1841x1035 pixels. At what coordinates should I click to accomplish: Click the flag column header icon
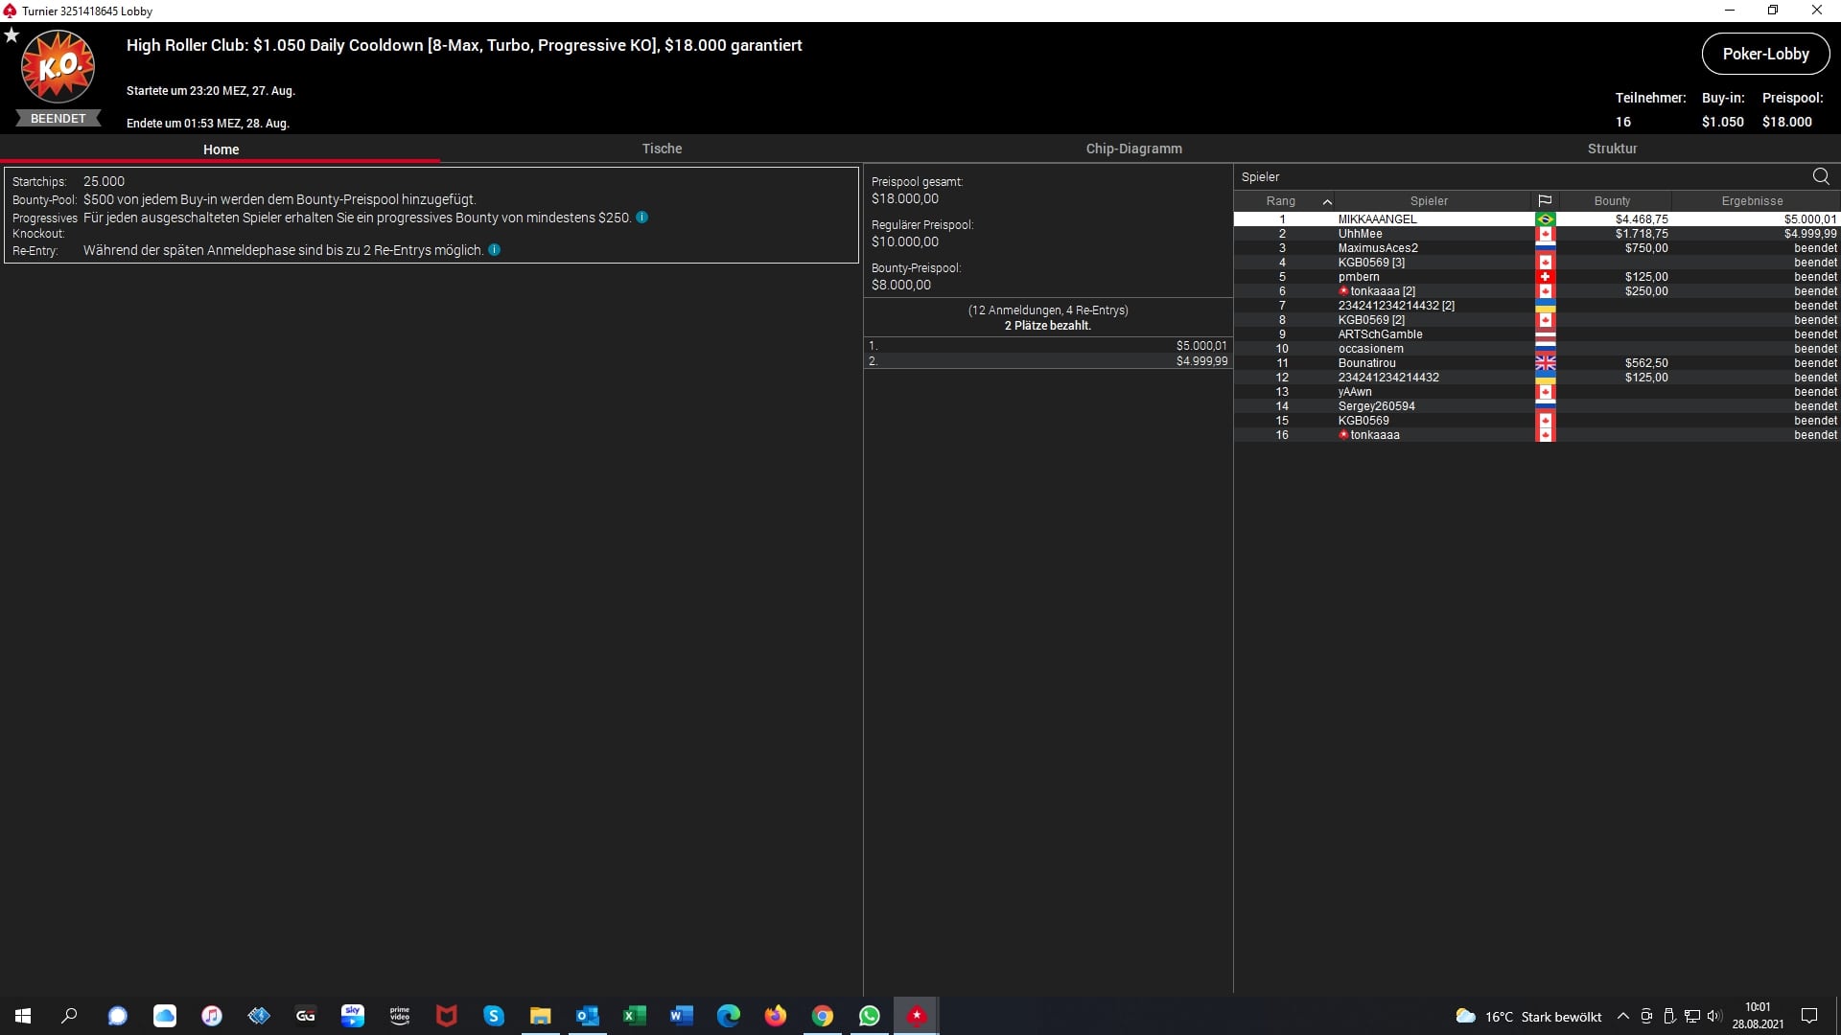(x=1544, y=201)
